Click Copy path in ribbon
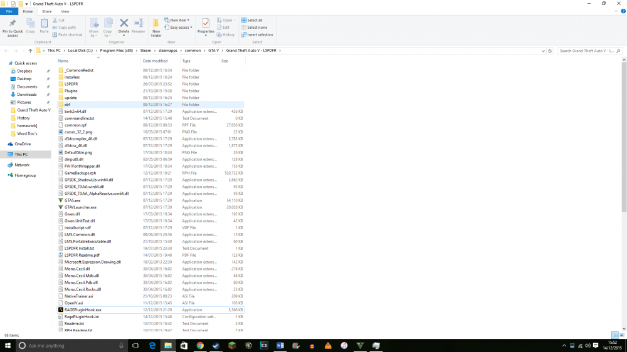 coord(64,27)
